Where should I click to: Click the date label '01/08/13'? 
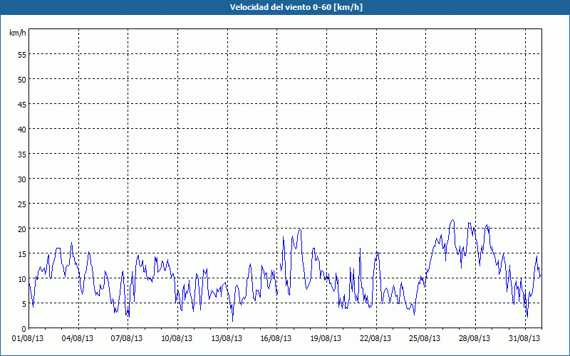coord(28,338)
